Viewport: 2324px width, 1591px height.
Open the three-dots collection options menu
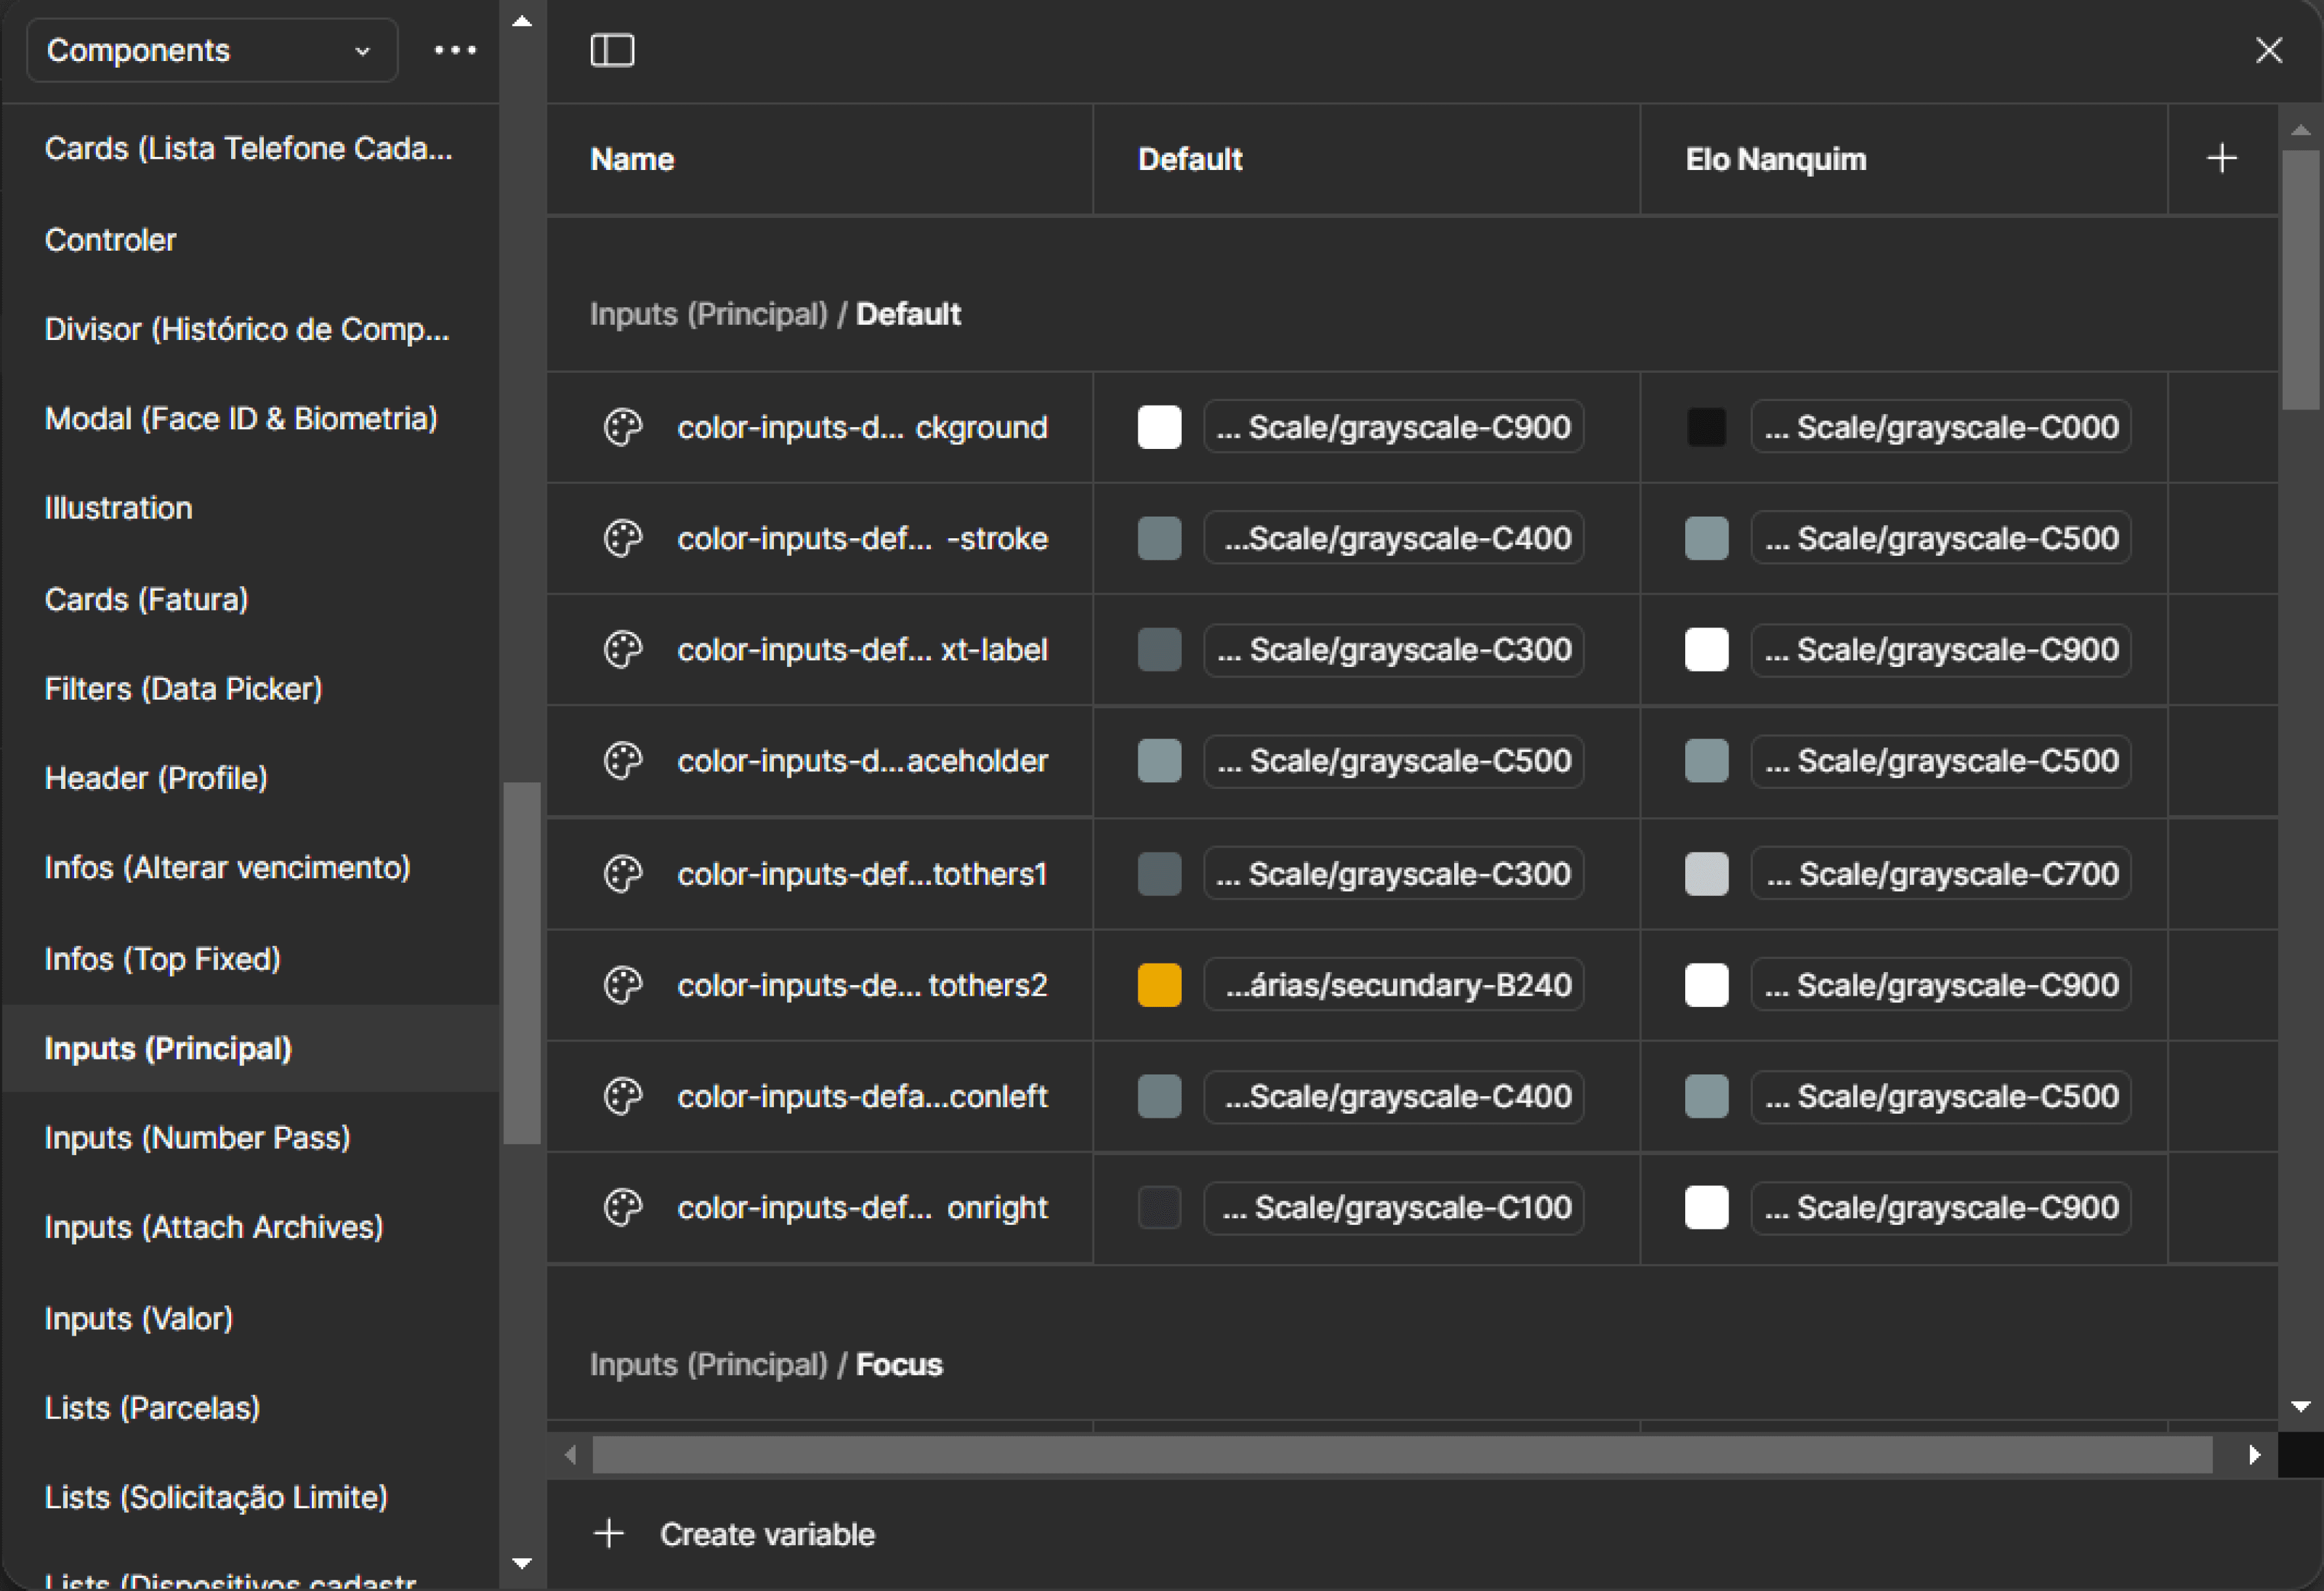(x=455, y=50)
